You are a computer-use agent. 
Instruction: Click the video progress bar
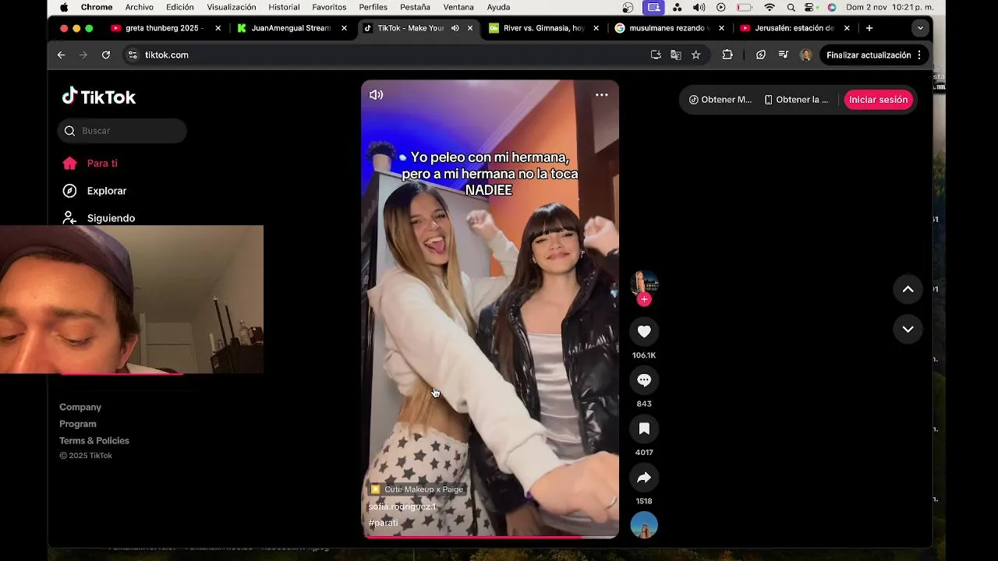click(490, 537)
